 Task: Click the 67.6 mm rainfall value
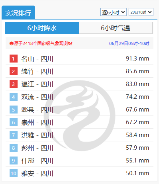(x=137, y=110)
